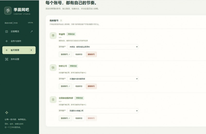Image resolution: width=206 pixels, height=134 pixels.
Task: Click the 准备就绪 badge next to 全国家政服务部
Action: pyautogui.click(x=79, y=98)
